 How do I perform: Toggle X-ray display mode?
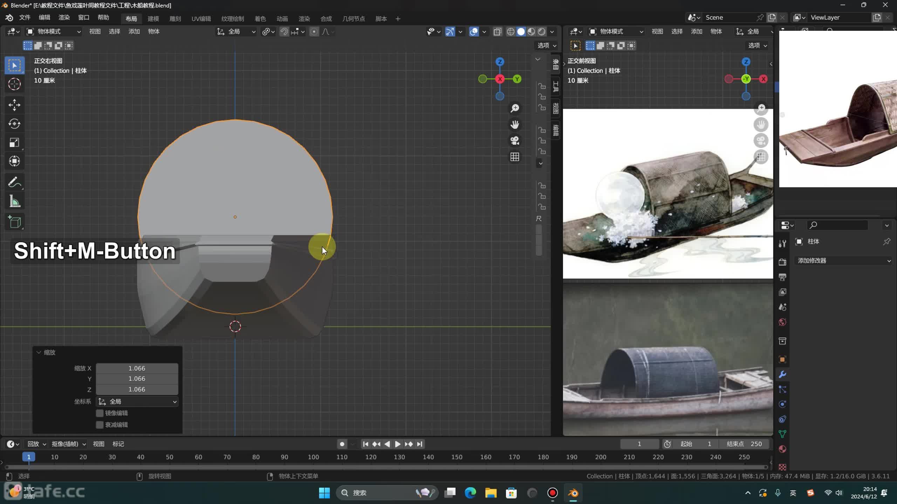pos(497,32)
